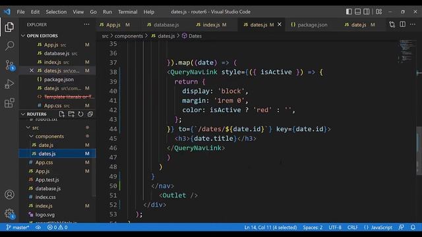
Task: Click line number 44 in the gutter
Action: pyautogui.click(x=113, y=129)
